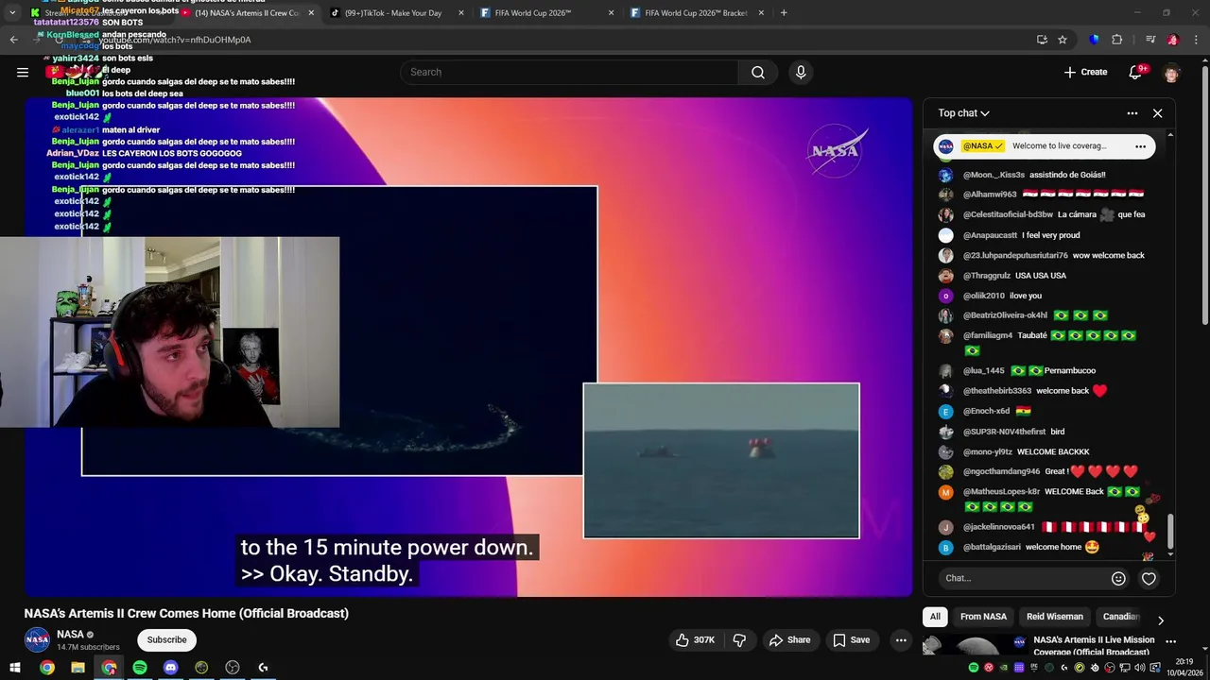Close the FIFA World Cup 2026 Bracket tab
This screenshot has width=1210, height=680.
pos(762,13)
